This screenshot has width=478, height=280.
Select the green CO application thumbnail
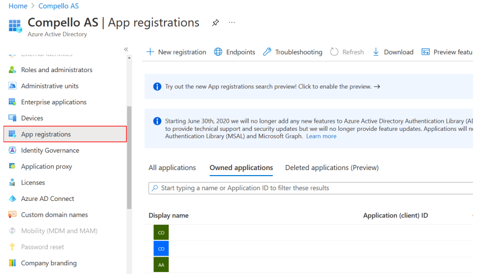(161, 233)
